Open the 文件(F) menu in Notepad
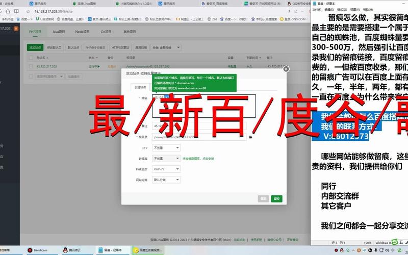The height and width of the screenshot is (255, 408). pos(317,10)
